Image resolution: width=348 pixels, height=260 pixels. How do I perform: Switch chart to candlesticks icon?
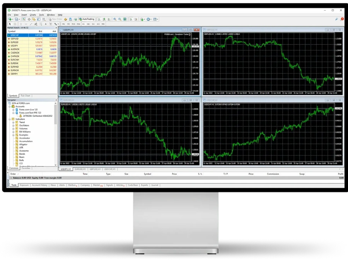[104, 19]
